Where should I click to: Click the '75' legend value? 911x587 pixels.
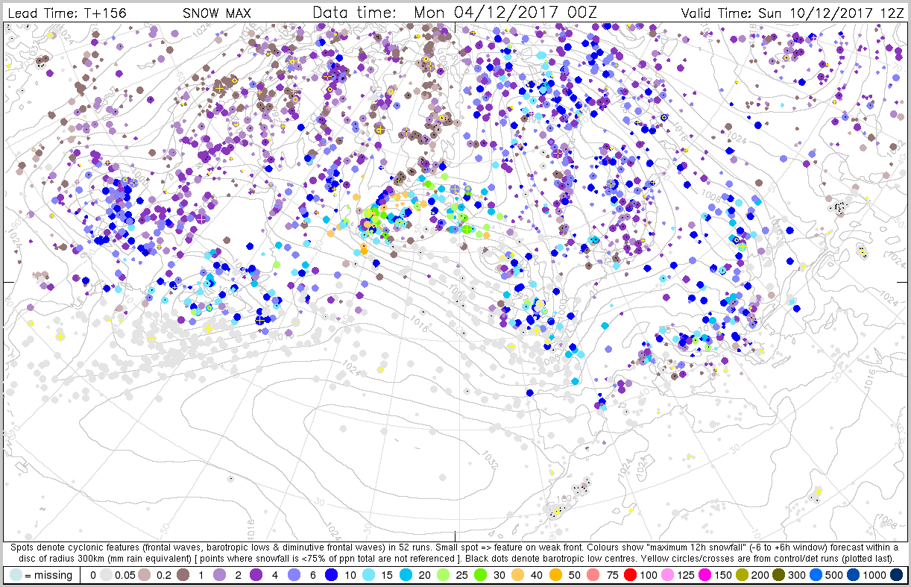coord(613,575)
